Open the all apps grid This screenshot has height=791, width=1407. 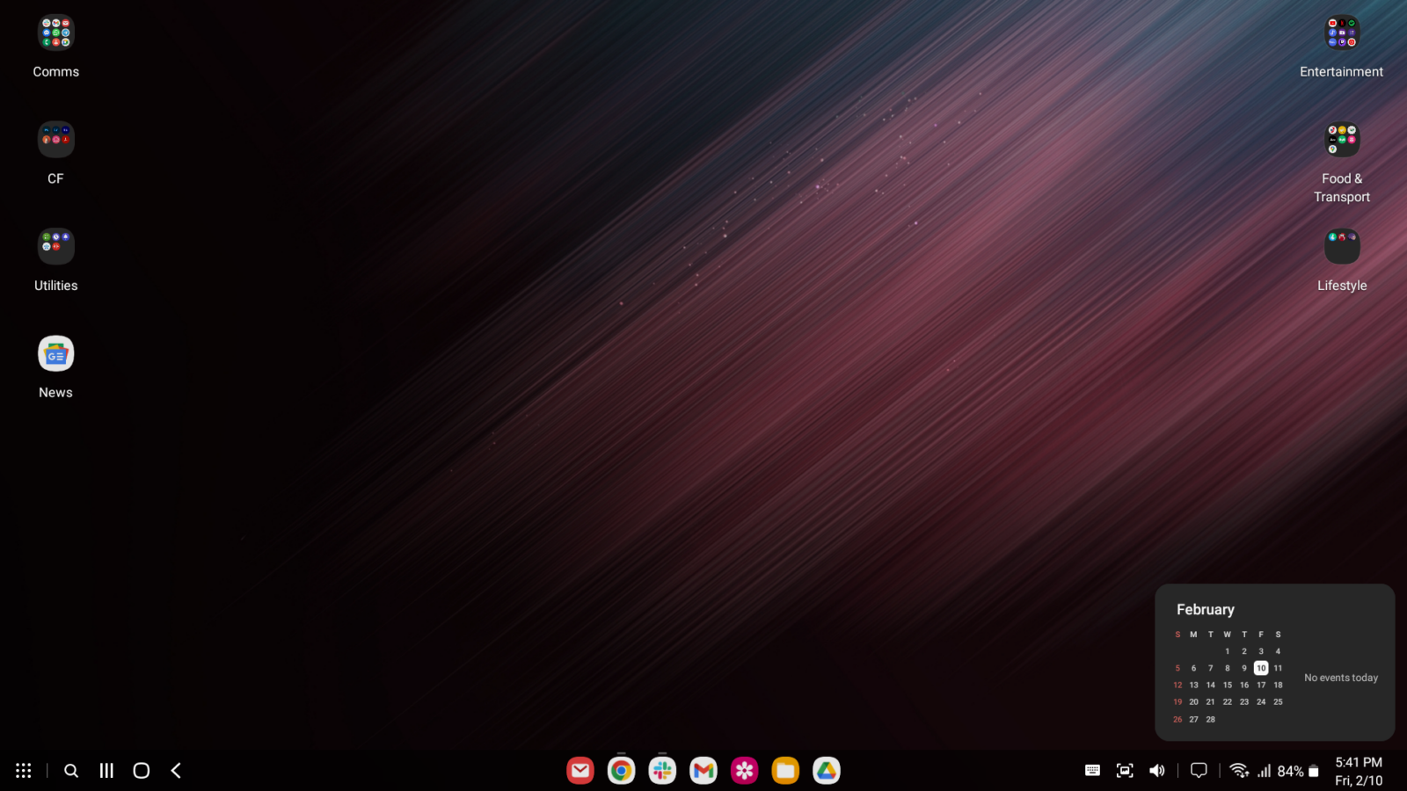tap(23, 771)
